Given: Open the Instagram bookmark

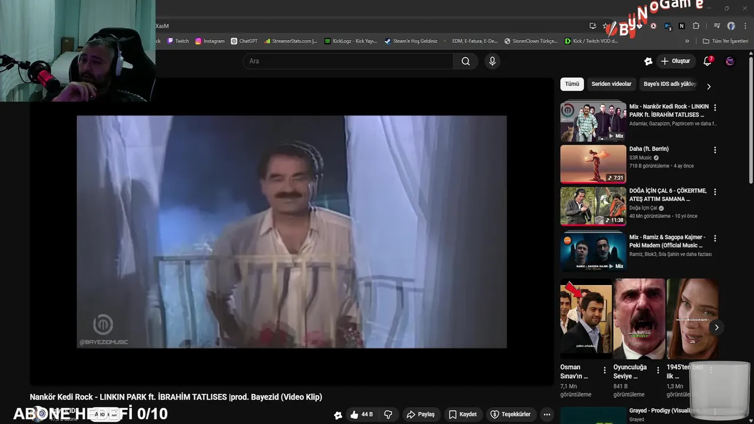Looking at the screenshot, I should [x=210, y=41].
